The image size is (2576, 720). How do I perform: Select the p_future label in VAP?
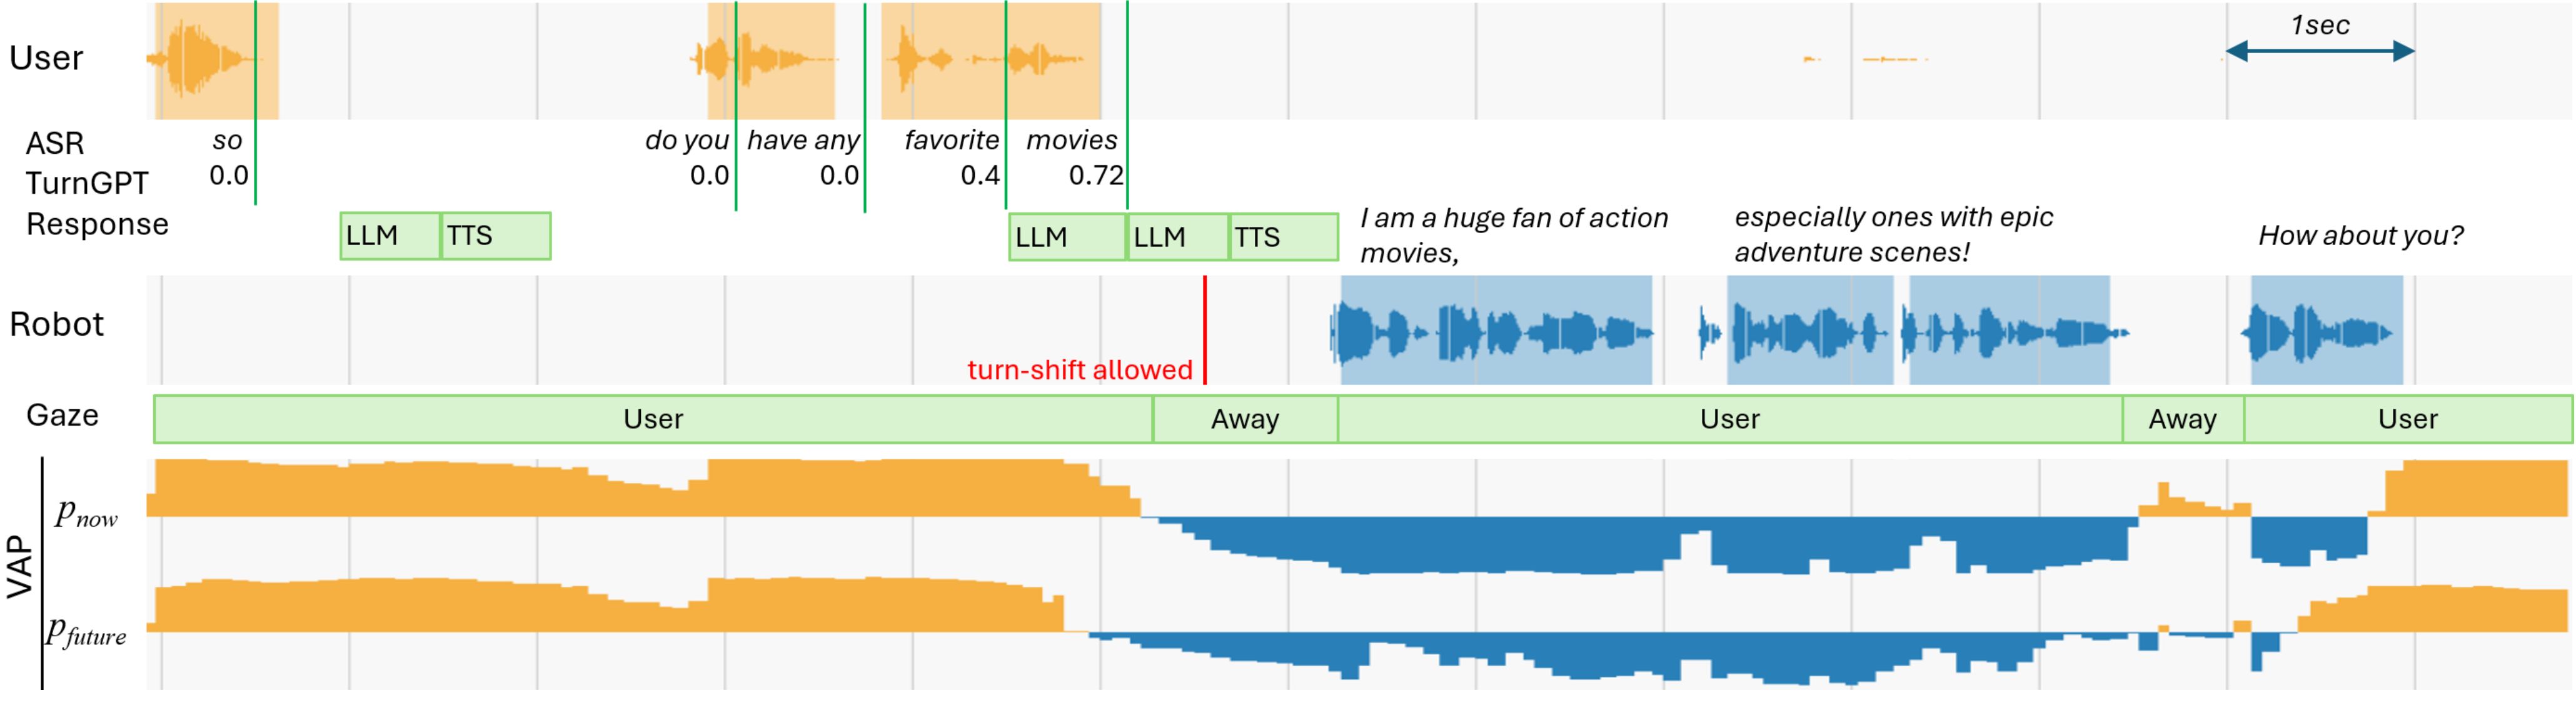pos(86,632)
